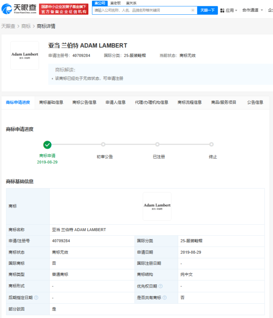
Task: Click help icon next to 后期指定日期
Action: [x=36, y=297]
